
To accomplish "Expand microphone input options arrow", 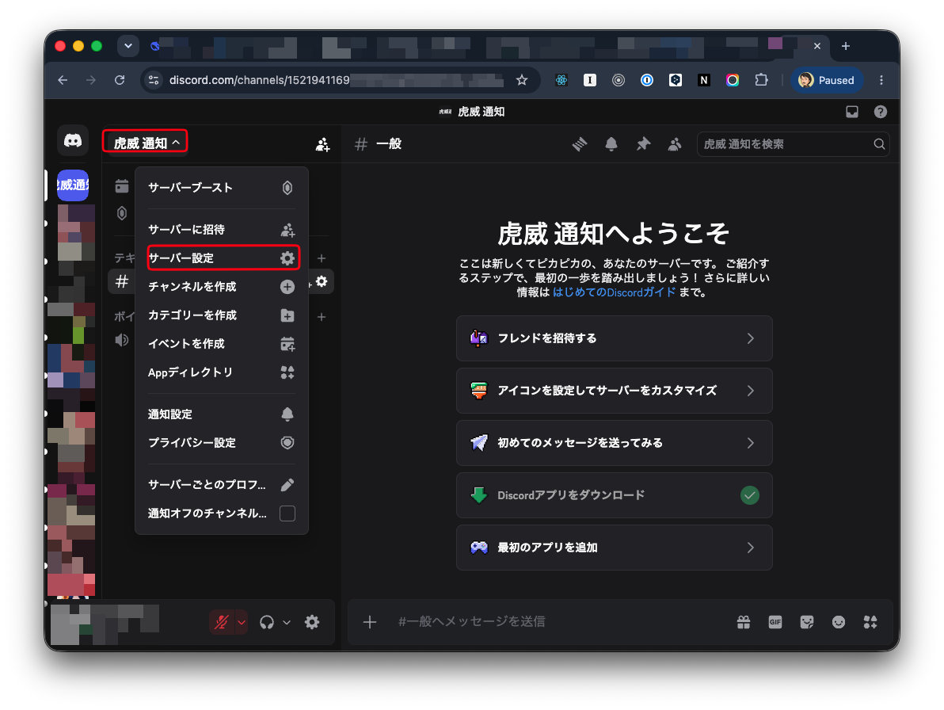I will click(242, 622).
